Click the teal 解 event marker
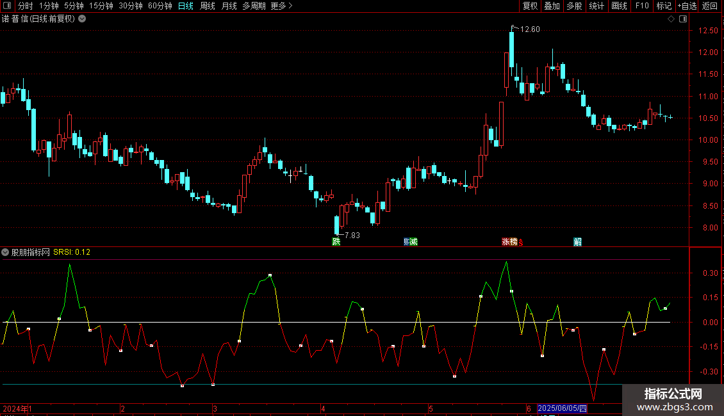This screenshot has width=724, height=416. coord(578,242)
